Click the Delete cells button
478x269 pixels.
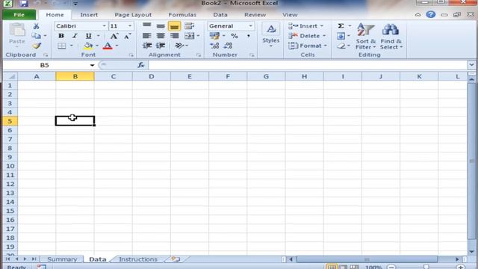pos(307,36)
